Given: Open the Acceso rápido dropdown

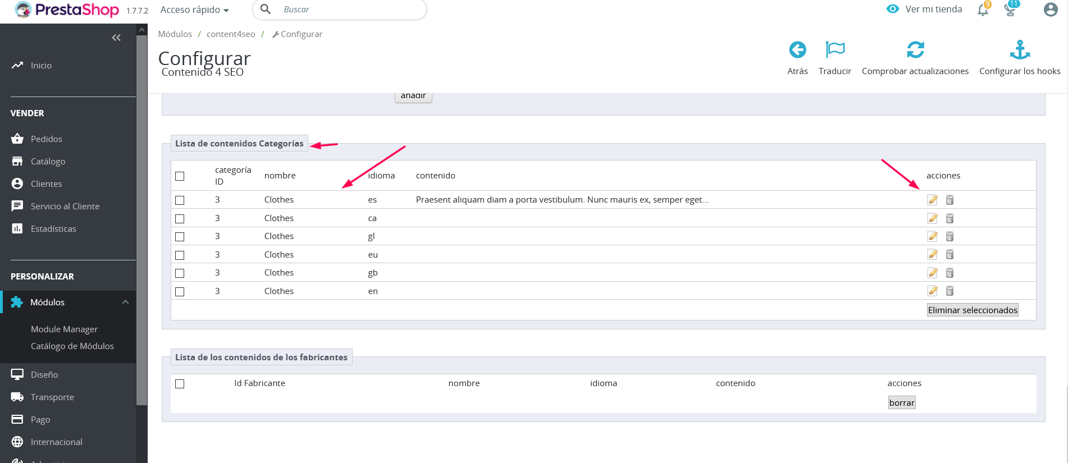Looking at the screenshot, I should click(194, 10).
